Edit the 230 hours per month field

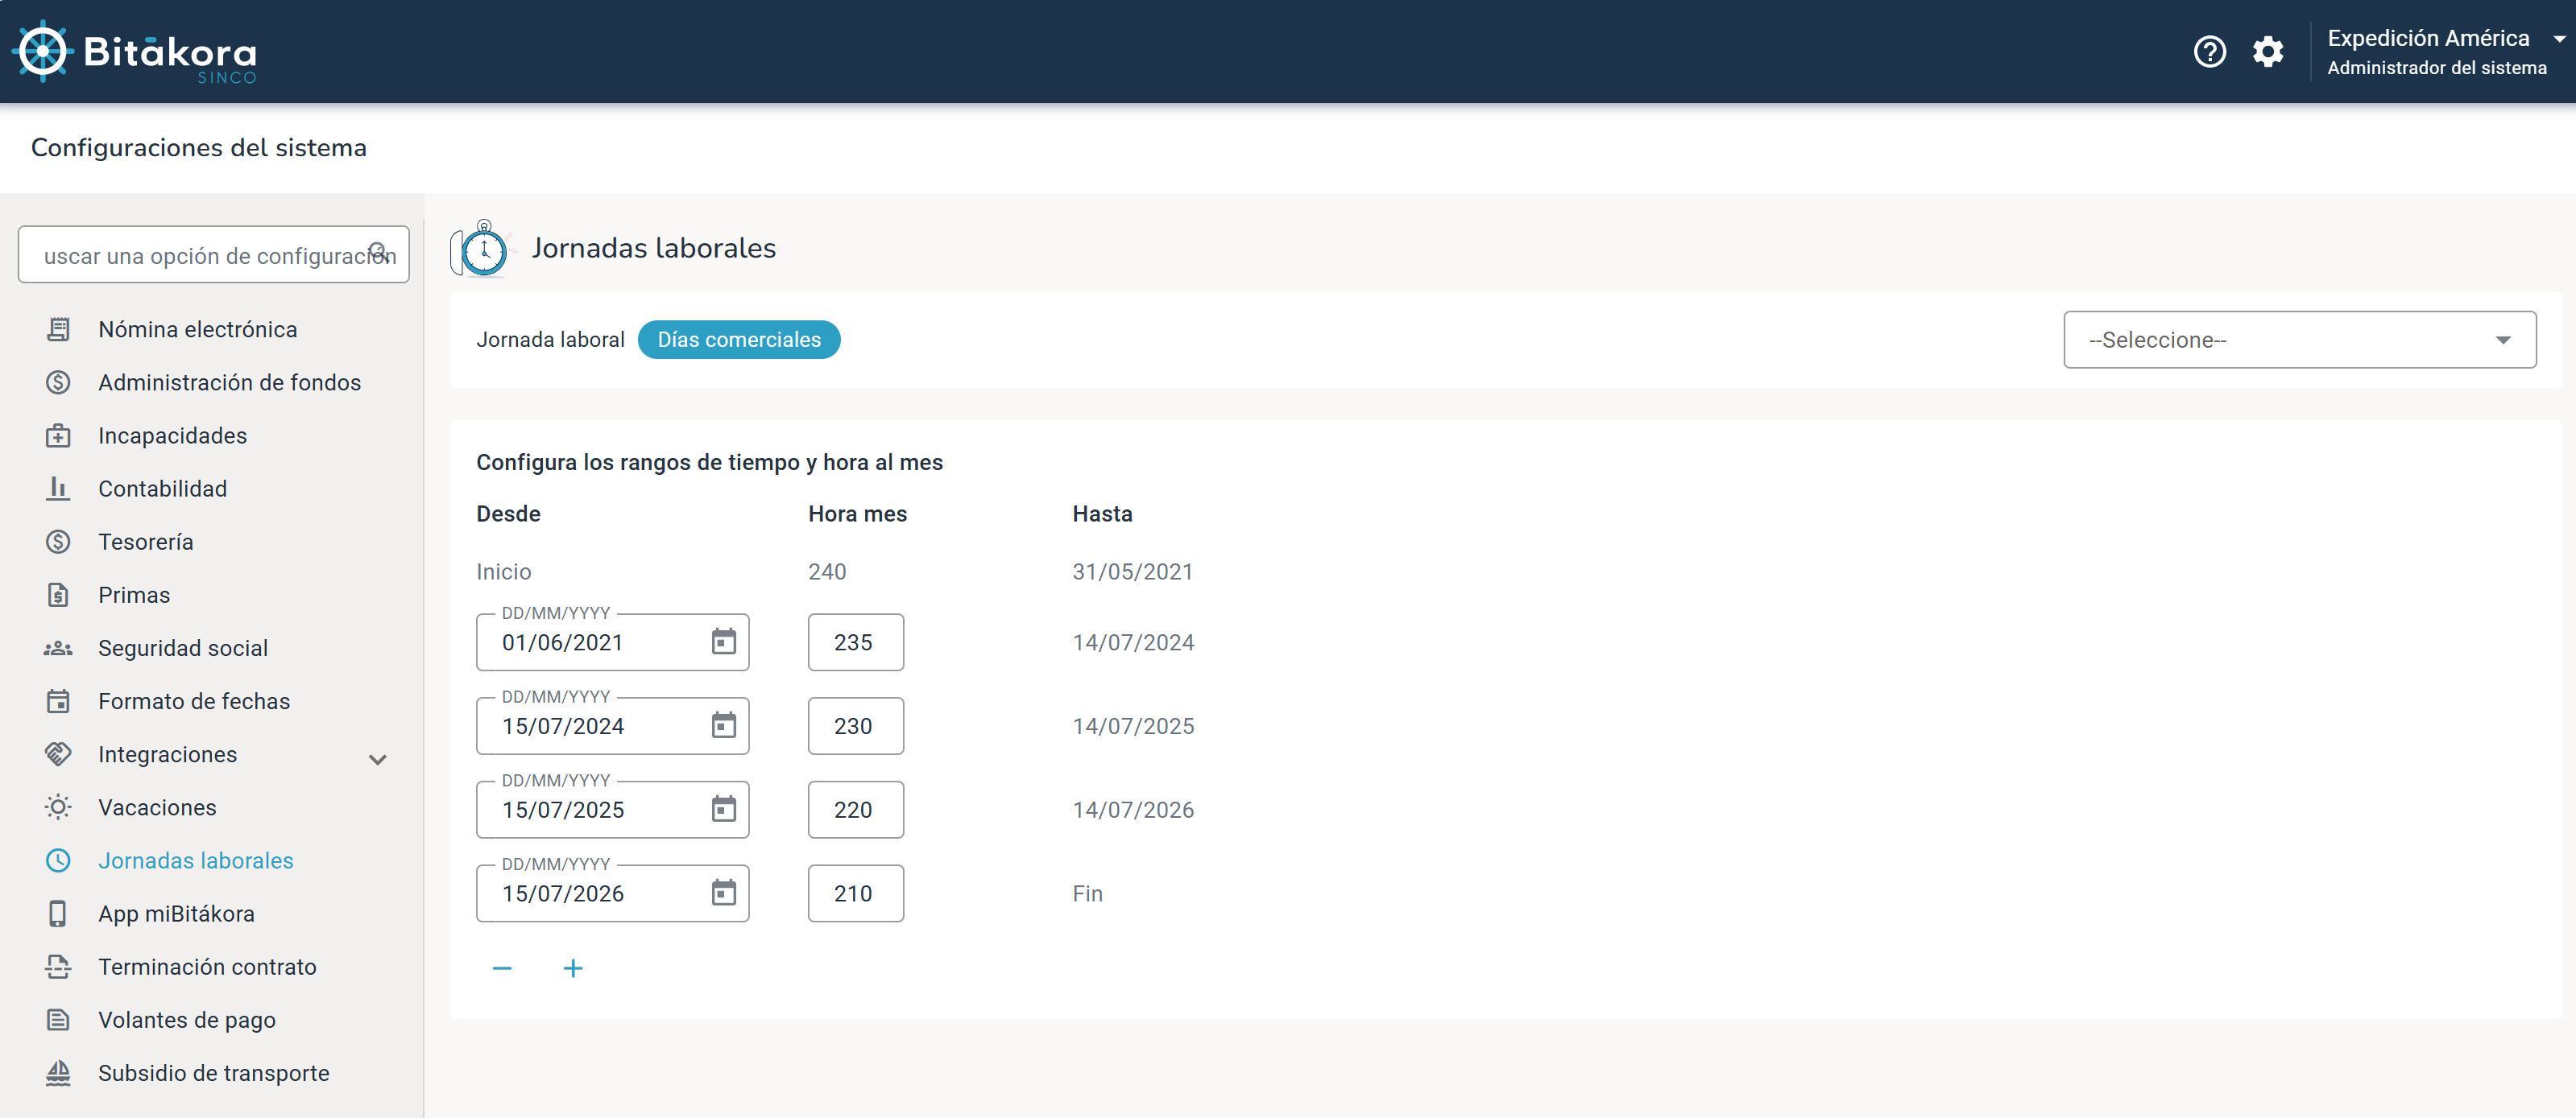(x=856, y=725)
